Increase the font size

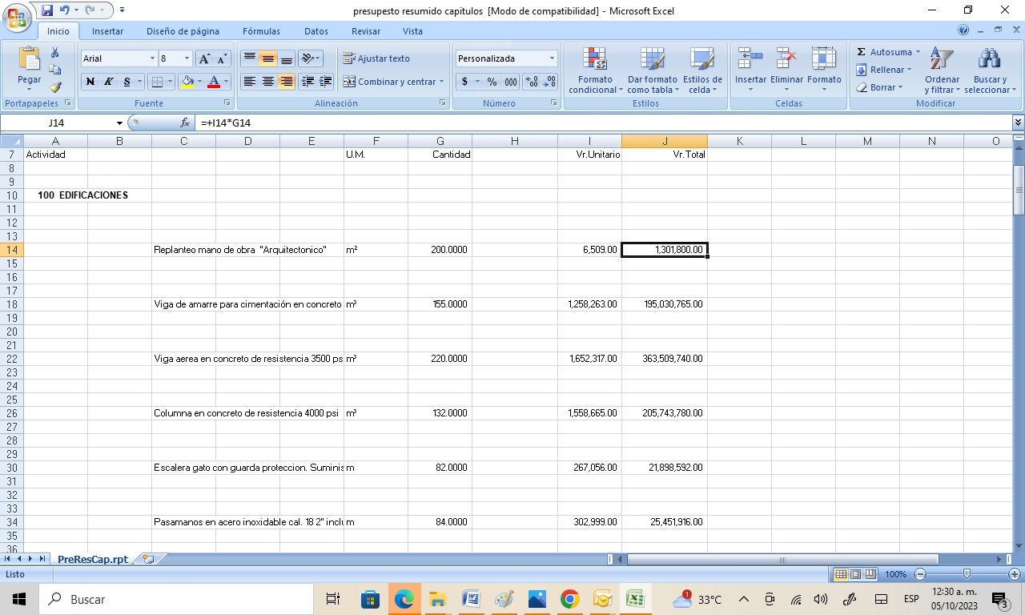coord(204,58)
